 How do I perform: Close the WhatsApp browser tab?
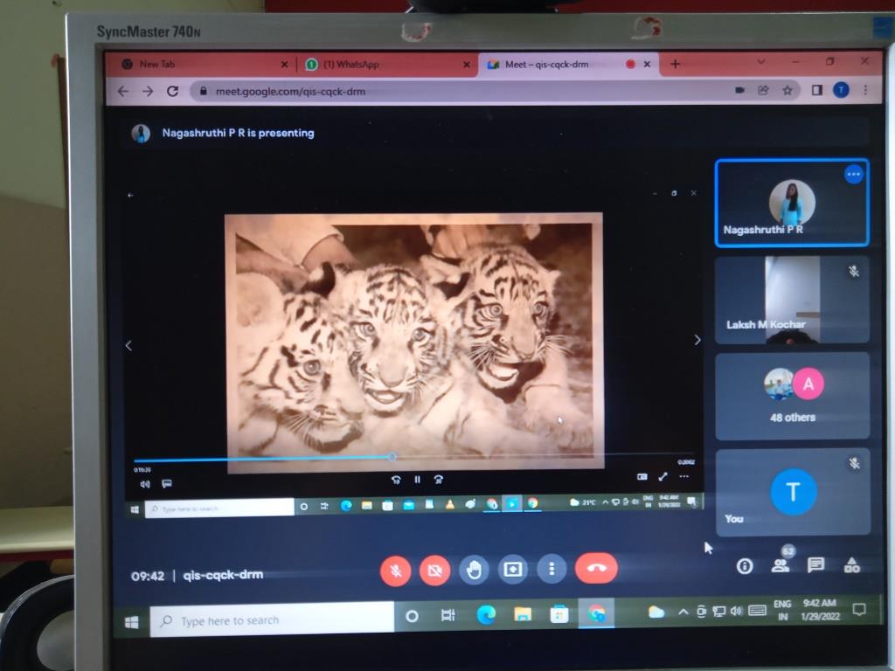pyautogui.click(x=467, y=65)
